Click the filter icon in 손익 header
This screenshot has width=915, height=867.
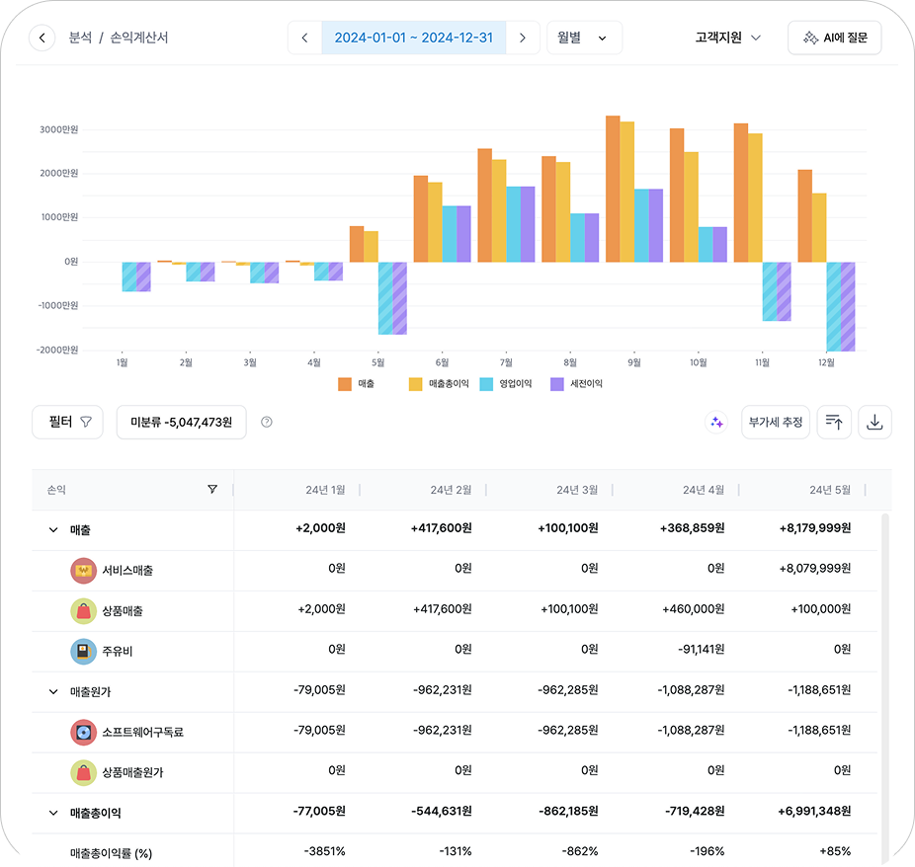pos(212,490)
